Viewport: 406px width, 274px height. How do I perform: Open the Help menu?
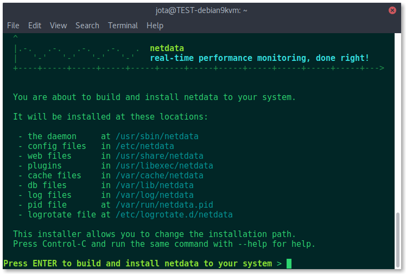click(x=155, y=26)
